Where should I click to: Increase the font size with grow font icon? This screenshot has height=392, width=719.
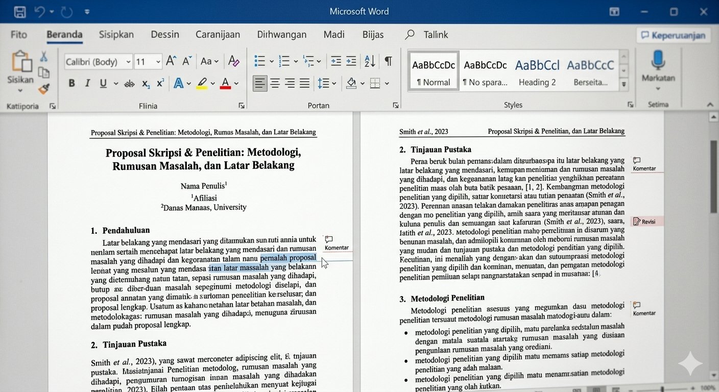[171, 61]
